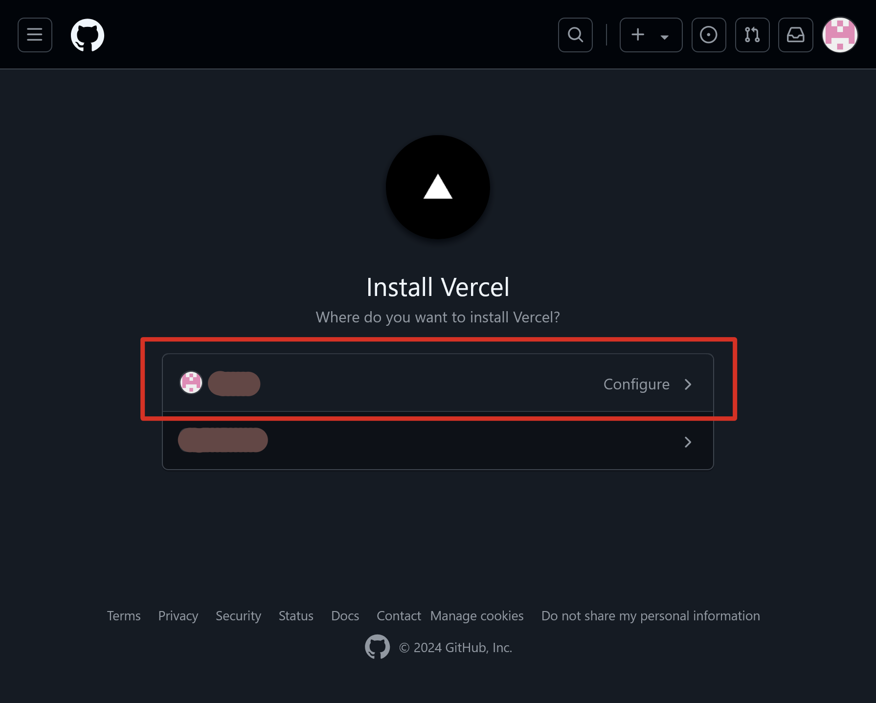Go to the Security footer link
Viewport: 876px width, 703px height.
tap(238, 616)
